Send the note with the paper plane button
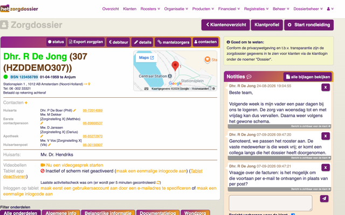345x215 pixels. click(324, 198)
